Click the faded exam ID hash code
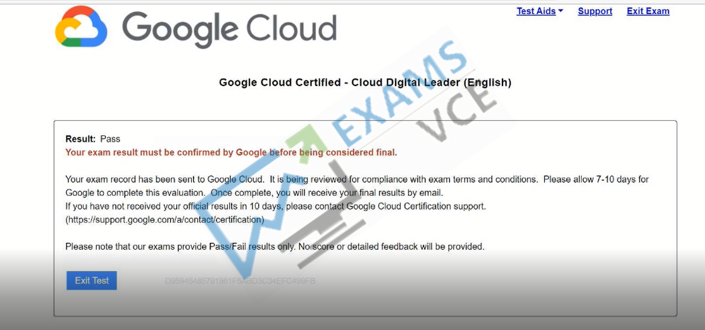 tap(240, 281)
